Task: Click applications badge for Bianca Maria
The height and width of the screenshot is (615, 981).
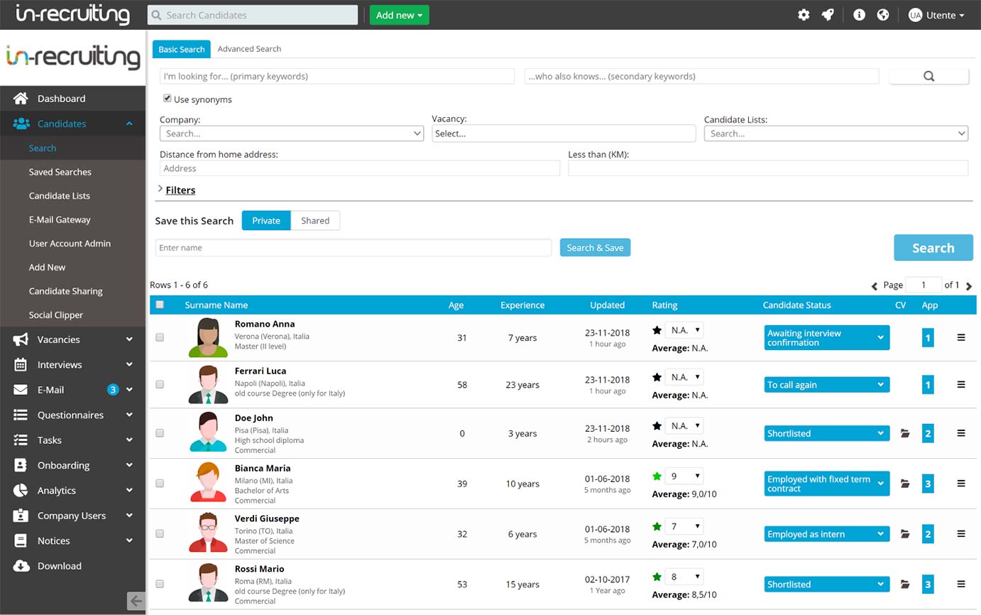Action: point(928,484)
